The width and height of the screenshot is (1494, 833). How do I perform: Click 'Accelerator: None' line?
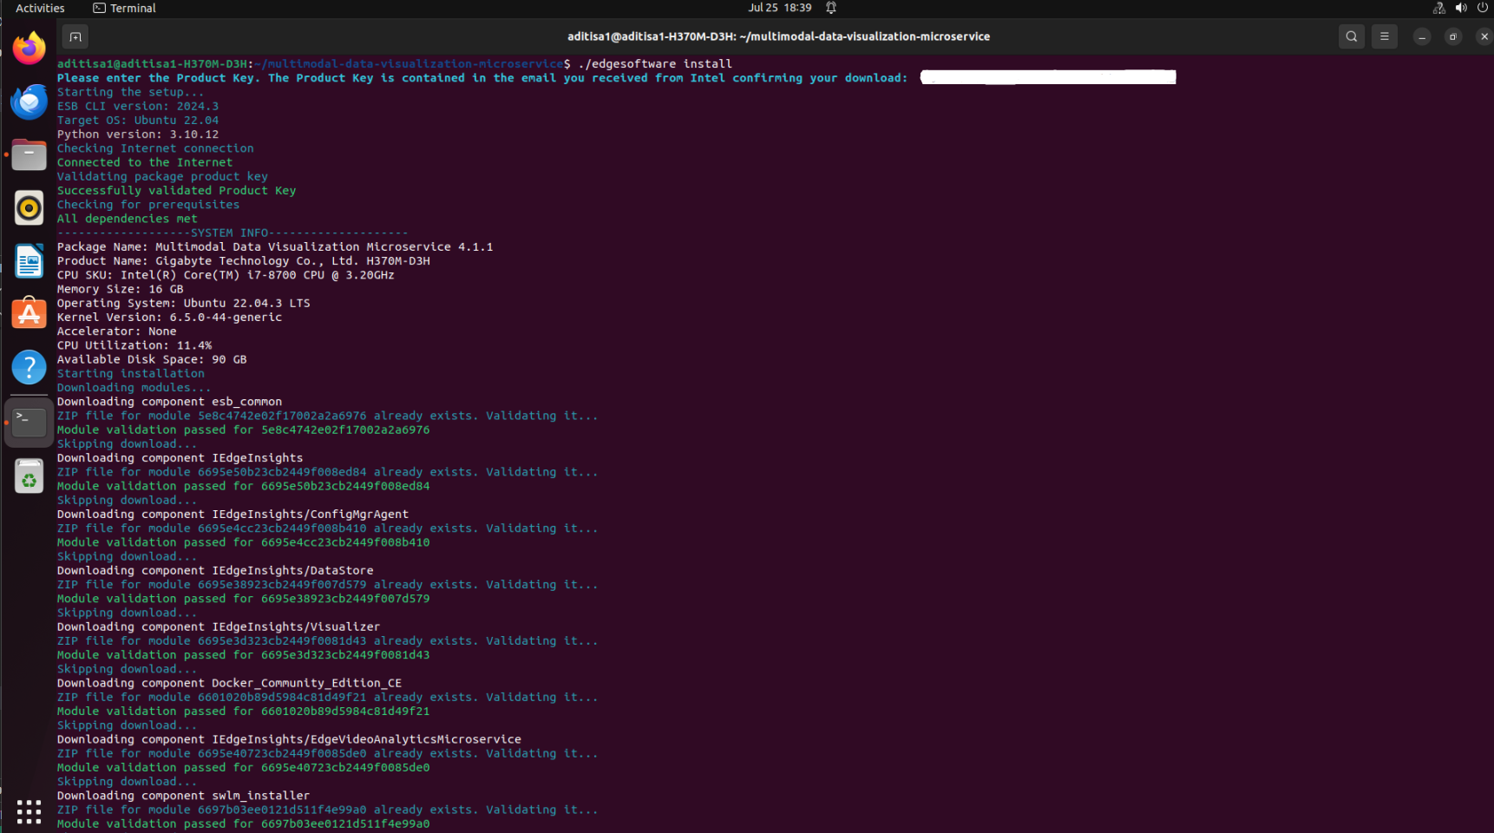click(x=117, y=331)
